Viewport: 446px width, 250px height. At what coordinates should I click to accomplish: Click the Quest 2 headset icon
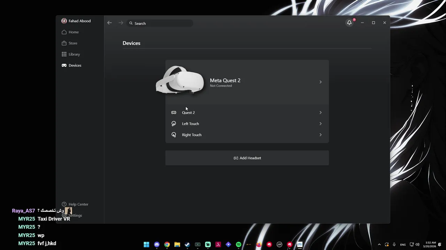coord(174,112)
